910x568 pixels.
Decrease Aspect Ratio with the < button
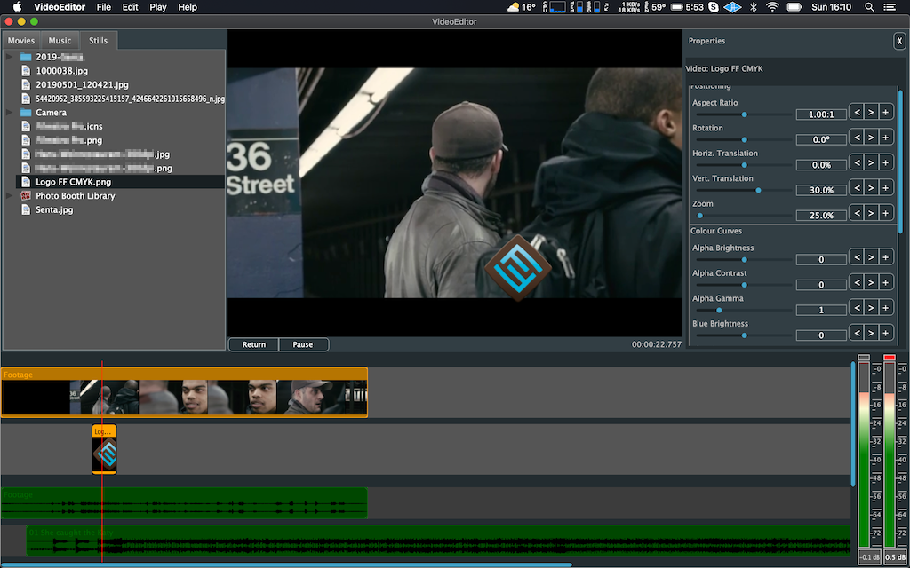857,112
